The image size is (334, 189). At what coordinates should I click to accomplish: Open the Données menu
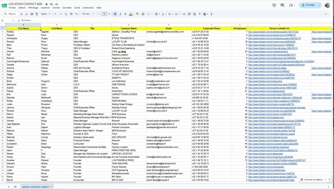[x=67, y=8]
